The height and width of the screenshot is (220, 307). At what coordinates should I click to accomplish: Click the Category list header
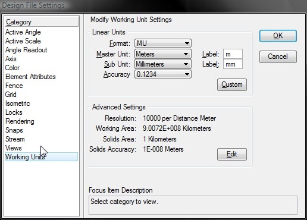[x=42, y=22]
